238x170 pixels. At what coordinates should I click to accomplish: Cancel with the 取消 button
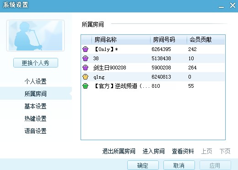[x=179, y=165]
